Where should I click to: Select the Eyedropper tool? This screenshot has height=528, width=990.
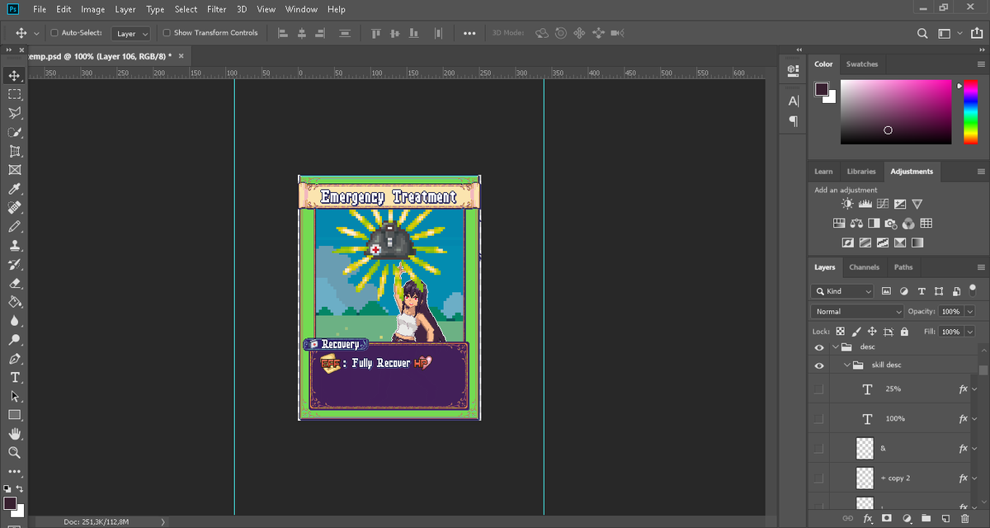[x=14, y=189]
